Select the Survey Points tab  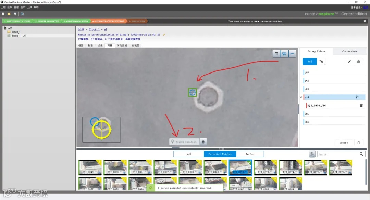316,51
